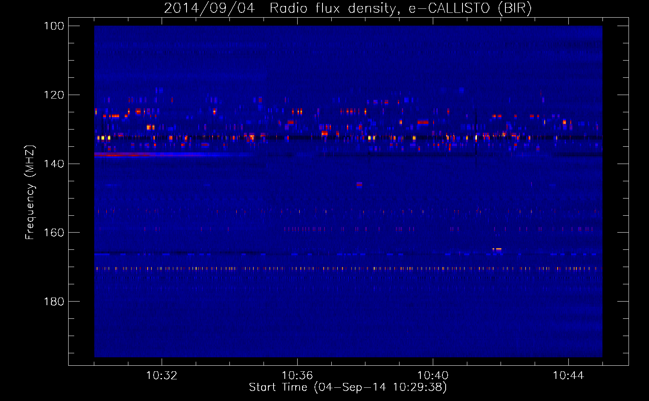
Task: Select the 100 frequency tick label
Action: (x=54, y=26)
